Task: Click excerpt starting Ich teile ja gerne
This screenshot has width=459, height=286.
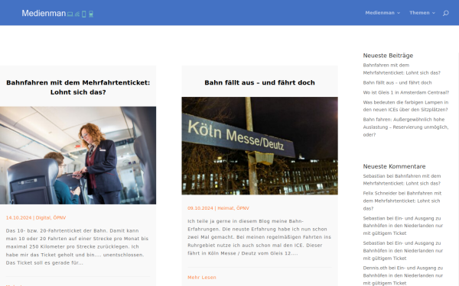Action: [x=259, y=237]
